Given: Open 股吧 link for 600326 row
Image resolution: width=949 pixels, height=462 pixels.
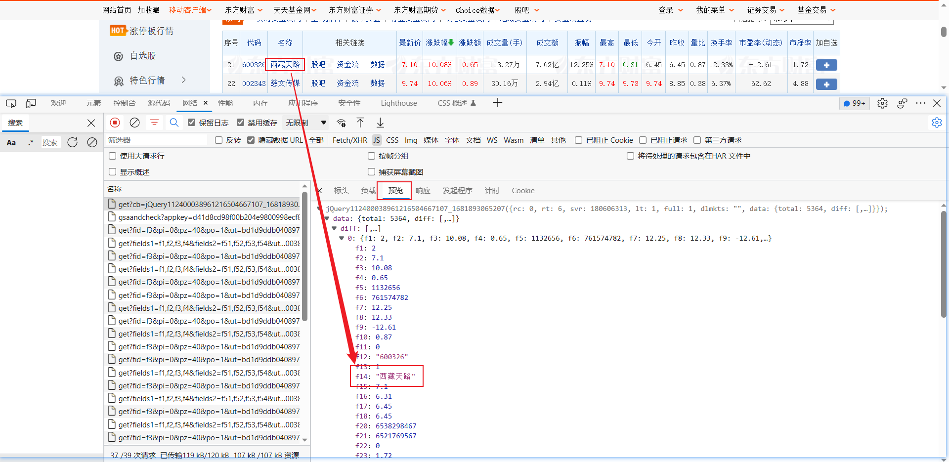Looking at the screenshot, I should (318, 65).
